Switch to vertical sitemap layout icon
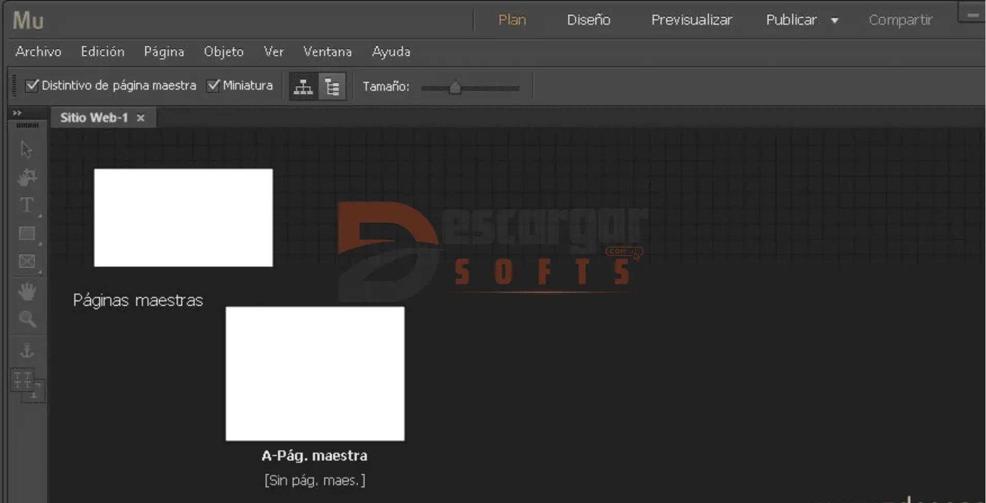 coord(332,87)
